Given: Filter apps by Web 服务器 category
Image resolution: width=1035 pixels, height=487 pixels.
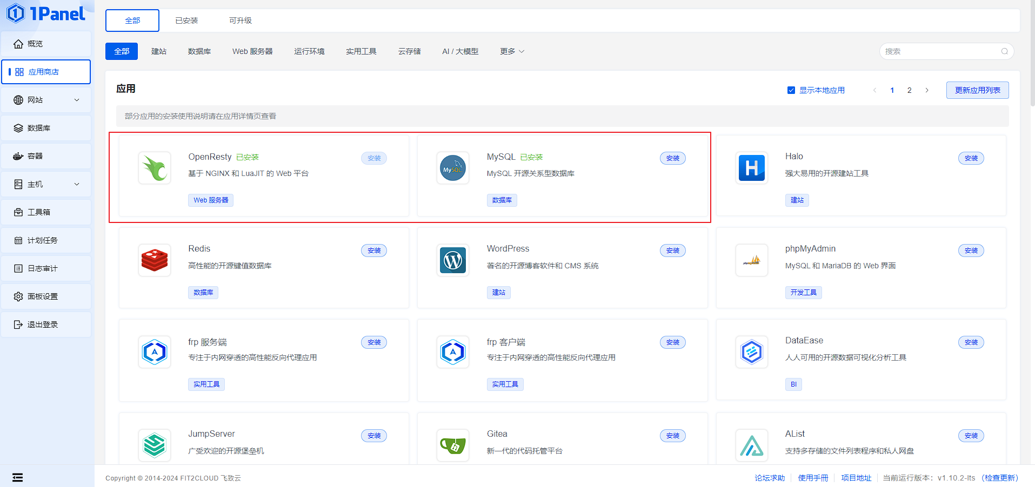Looking at the screenshot, I should pyautogui.click(x=252, y=51).
